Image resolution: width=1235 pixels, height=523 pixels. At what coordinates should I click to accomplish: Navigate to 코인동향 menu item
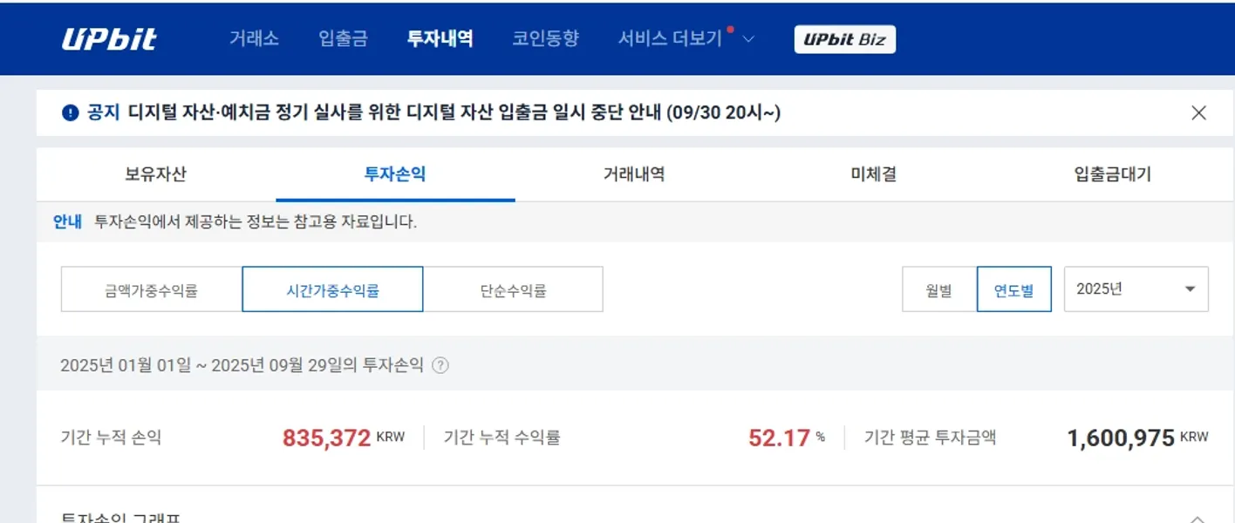[x=545, y=38]
